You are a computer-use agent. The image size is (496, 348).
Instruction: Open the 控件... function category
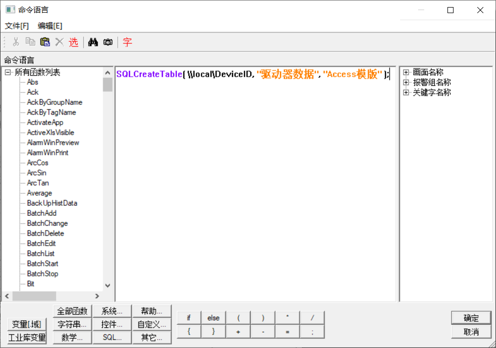pyautogui.click(x=112, y=324)
